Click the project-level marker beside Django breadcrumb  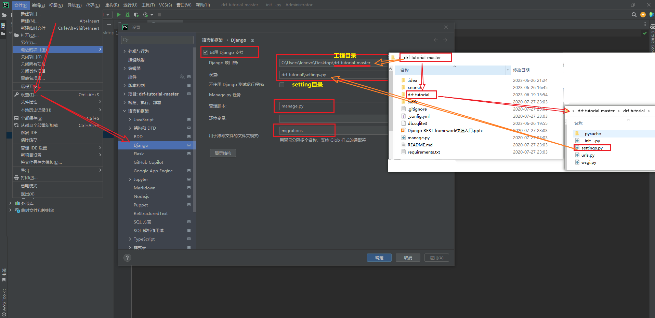coord(253,40)
